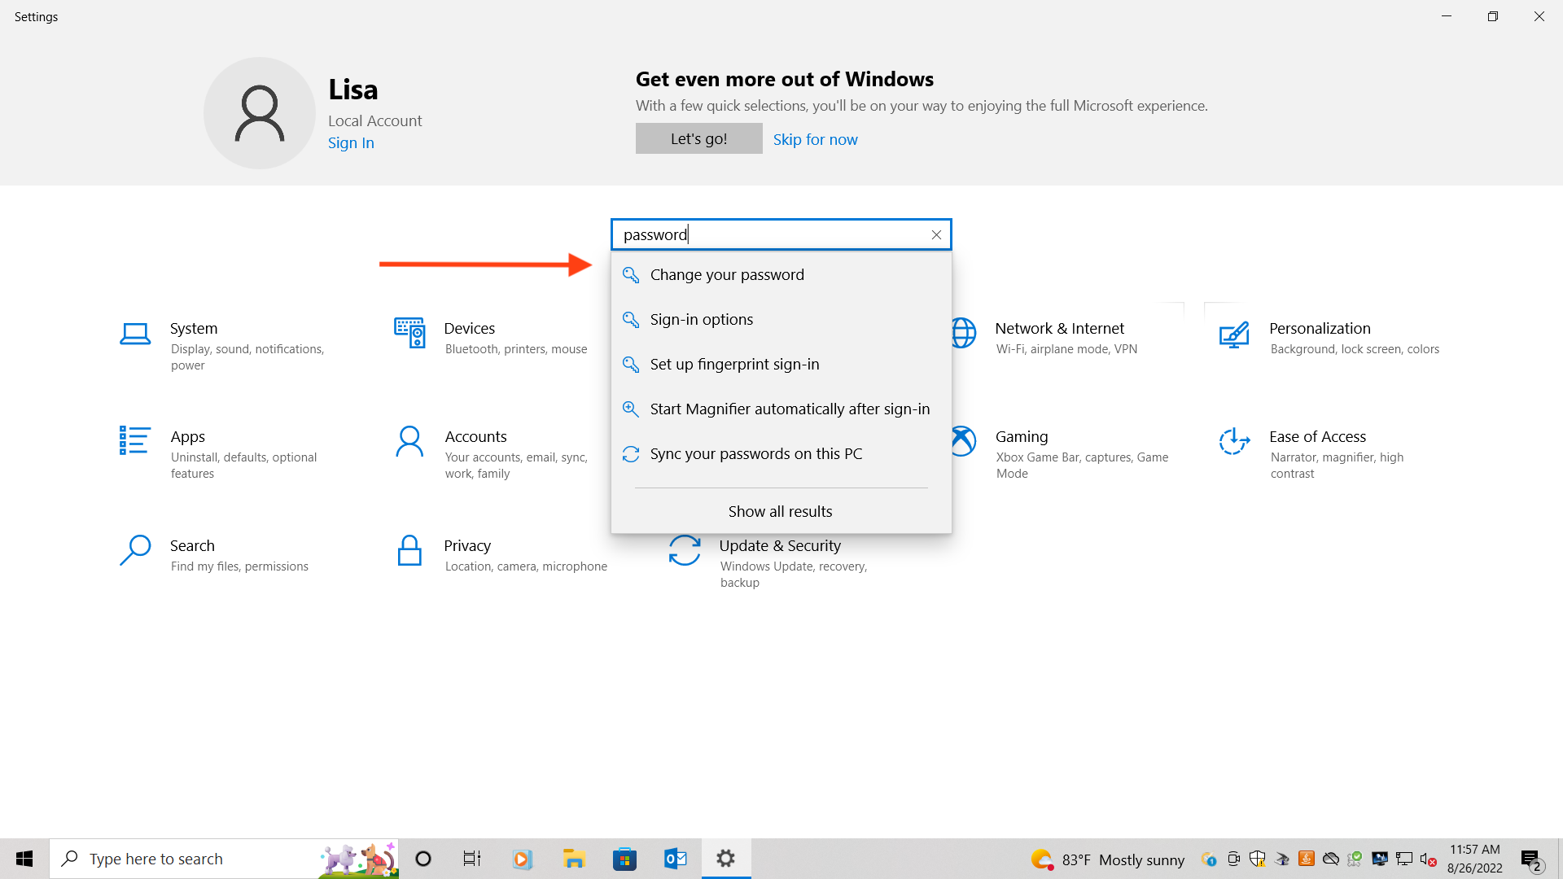Click the muted speaker volume tray icon
Image resolution: width=1563 pixels, height=879 pixels.
pos(1428,859)
